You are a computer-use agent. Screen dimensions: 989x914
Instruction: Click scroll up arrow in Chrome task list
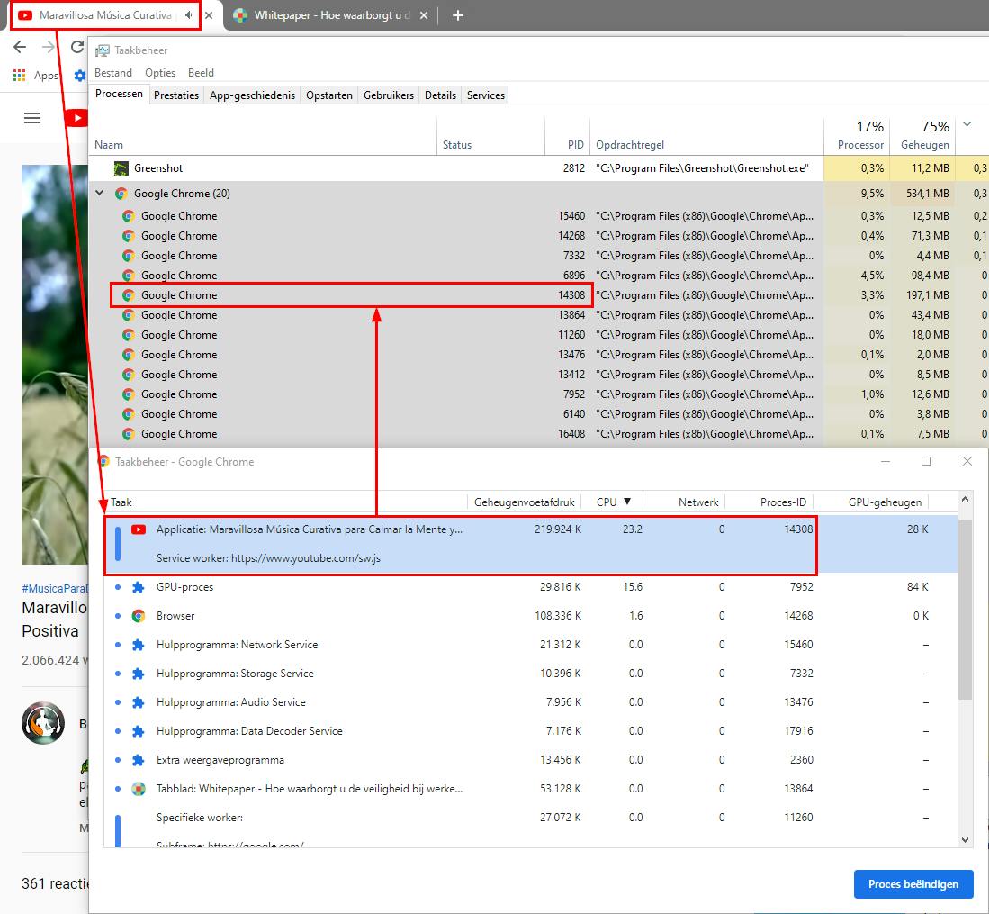[965, 499]
